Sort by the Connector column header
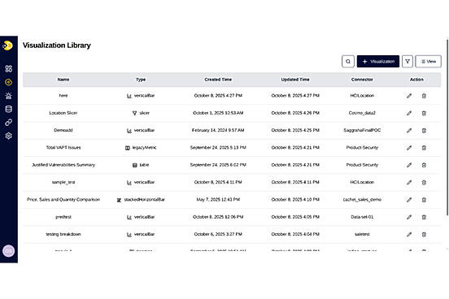449x299 pixels. [x=362, y=80]
